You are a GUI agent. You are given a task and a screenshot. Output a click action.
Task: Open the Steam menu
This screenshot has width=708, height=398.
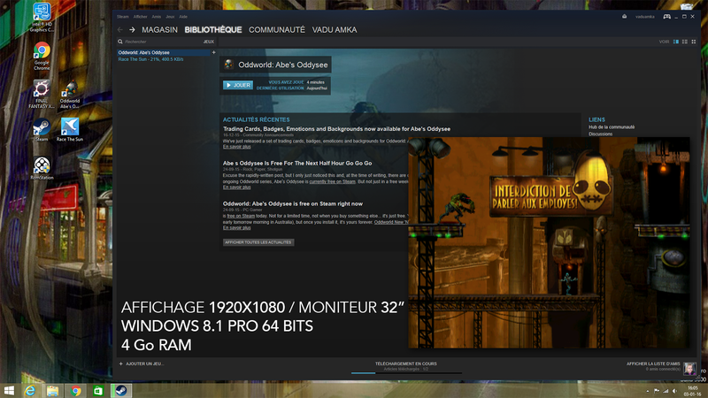click(x=122, y=17)
